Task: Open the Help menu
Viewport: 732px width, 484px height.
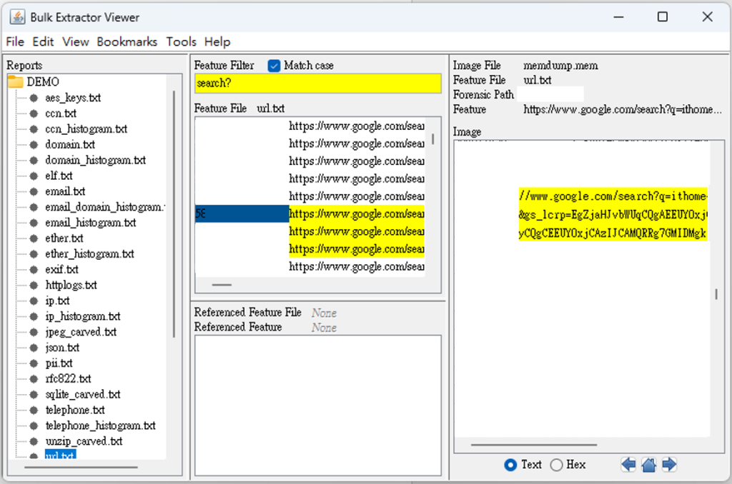Action: tap(217, 42)
